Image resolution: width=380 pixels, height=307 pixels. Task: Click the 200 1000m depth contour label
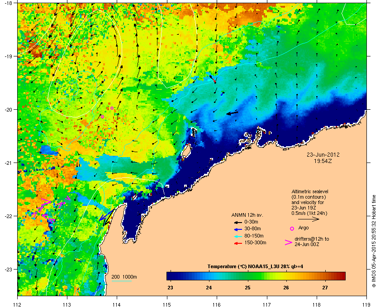coord(124,277)
